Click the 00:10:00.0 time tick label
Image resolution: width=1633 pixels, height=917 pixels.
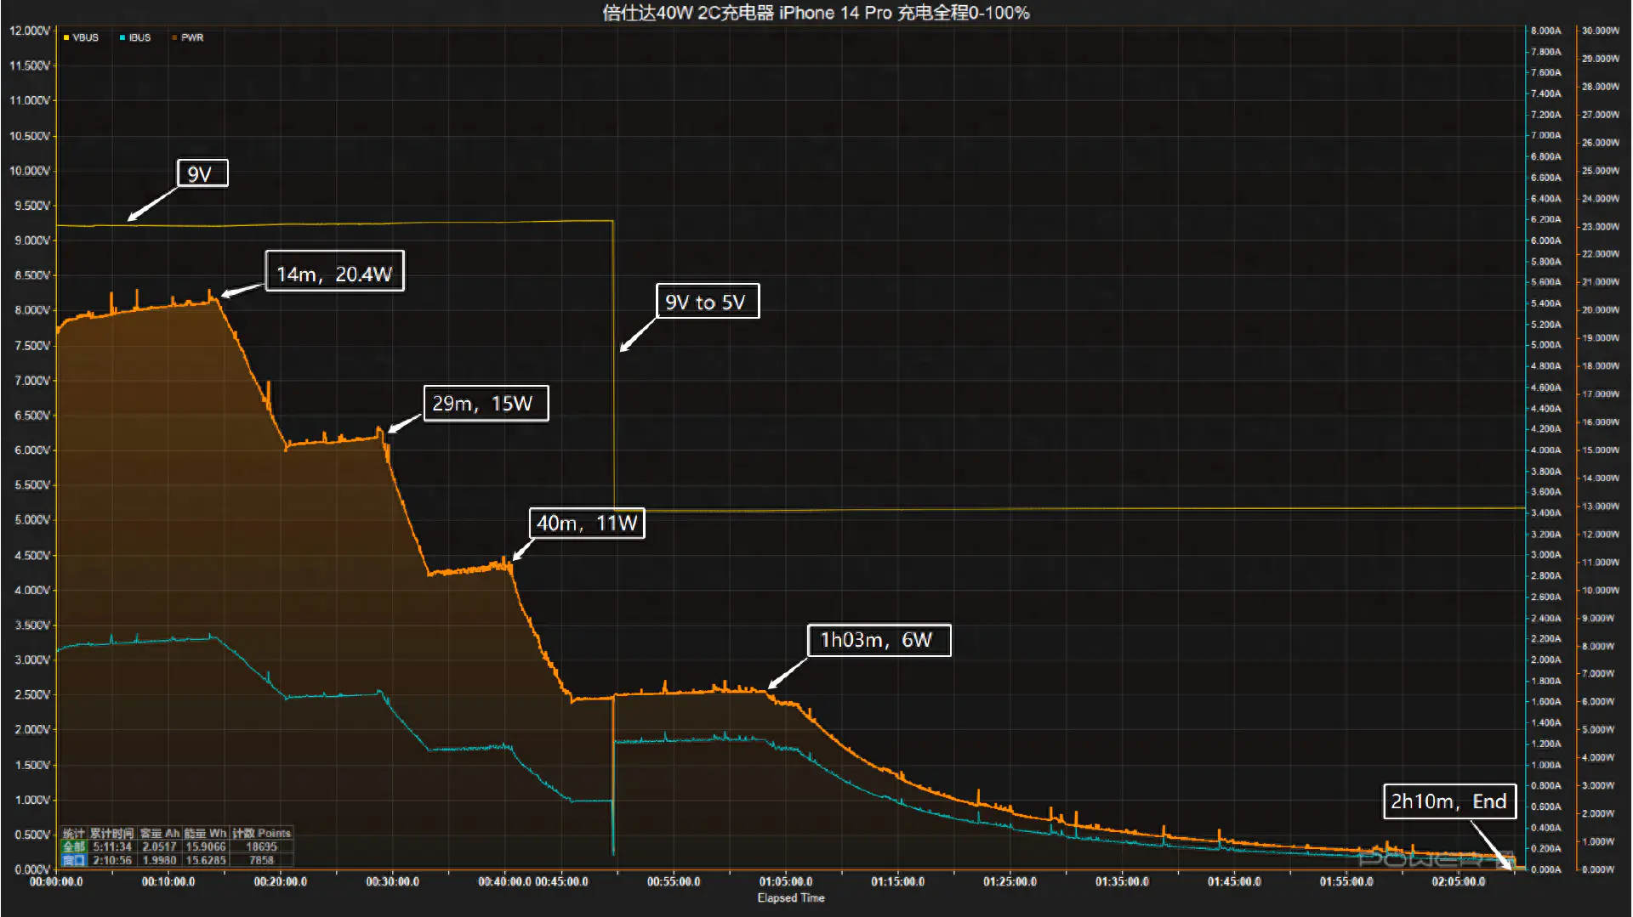tap(168, 881)
